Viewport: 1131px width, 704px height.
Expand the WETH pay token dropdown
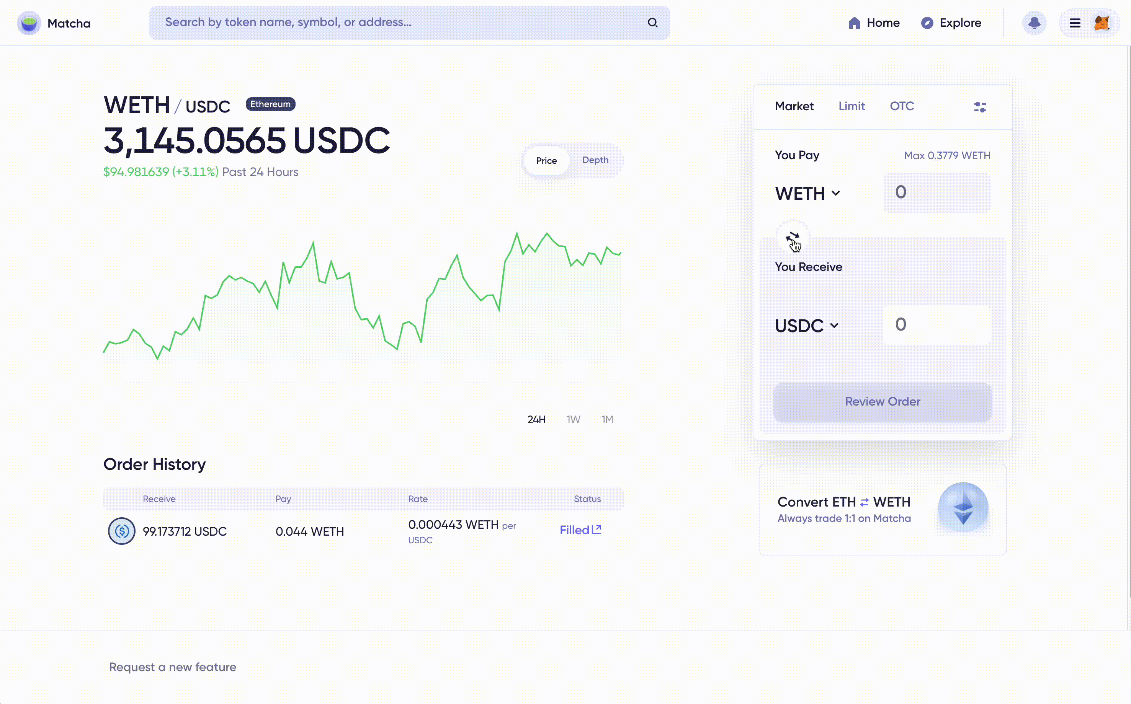(807, 193)
